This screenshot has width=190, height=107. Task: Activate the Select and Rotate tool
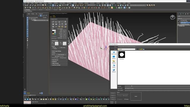point(56,5)
